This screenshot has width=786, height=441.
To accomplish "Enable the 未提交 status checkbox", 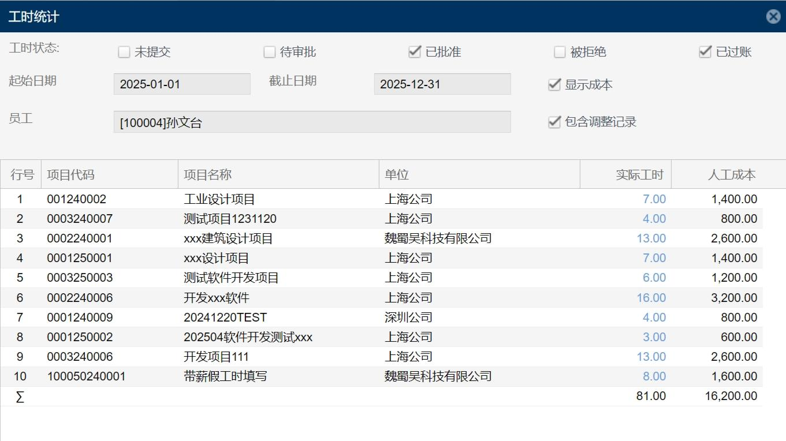I will tap(124, 52).
